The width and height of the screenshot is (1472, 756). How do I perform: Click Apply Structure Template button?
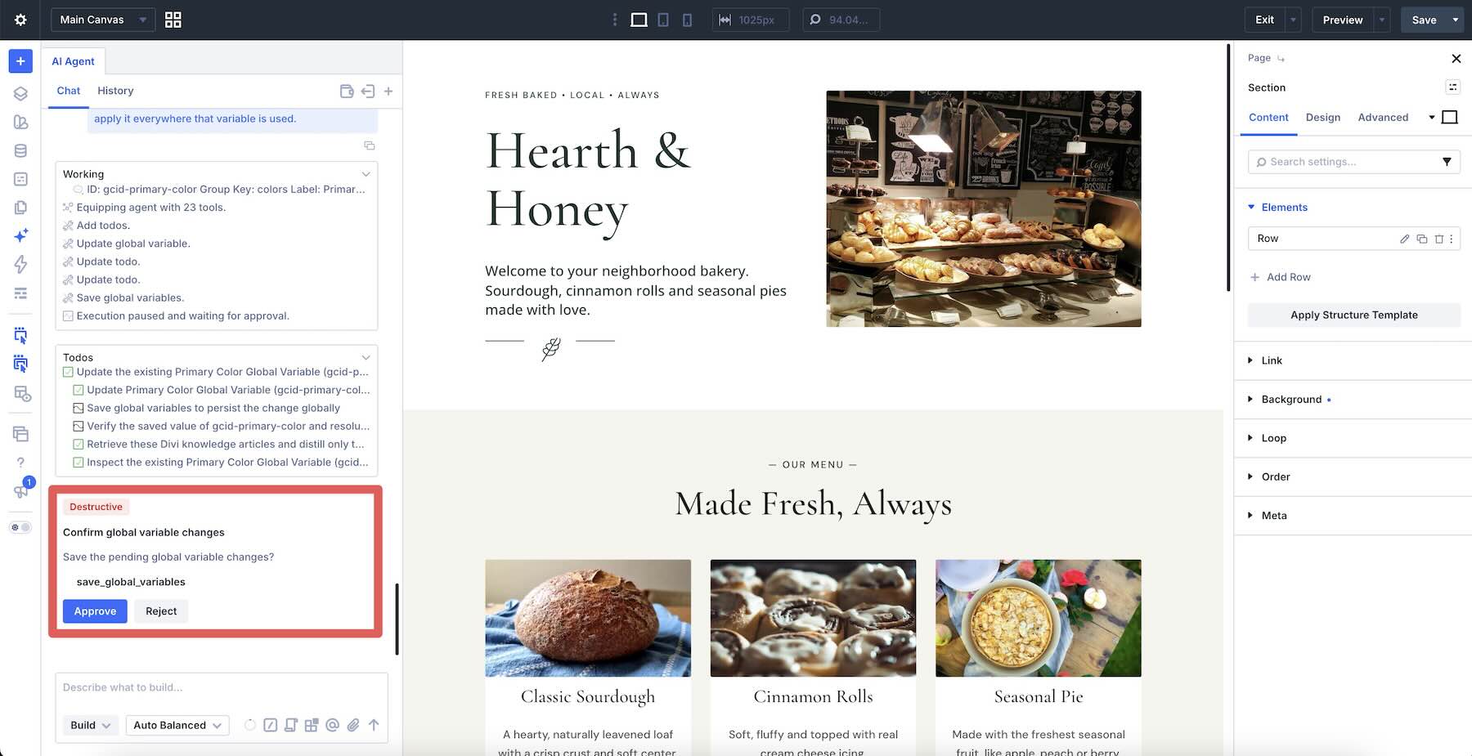coord(1353,315)
